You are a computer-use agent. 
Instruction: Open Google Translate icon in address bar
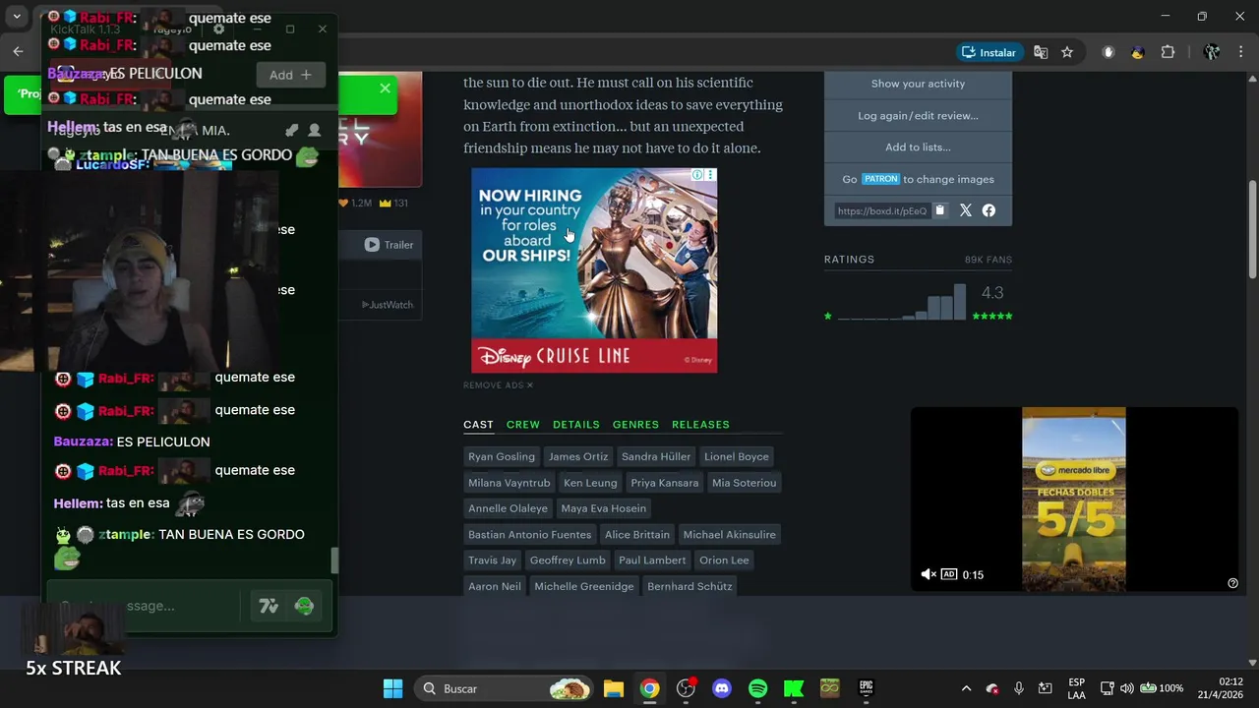(x=1041, y=52)
